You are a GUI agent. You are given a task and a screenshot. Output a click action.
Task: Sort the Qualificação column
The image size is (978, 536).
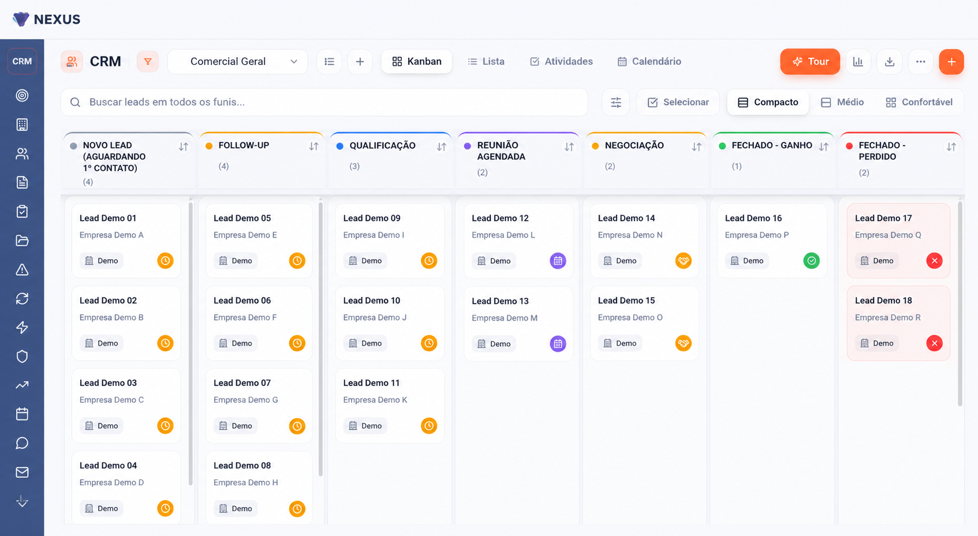coord(442,147)
